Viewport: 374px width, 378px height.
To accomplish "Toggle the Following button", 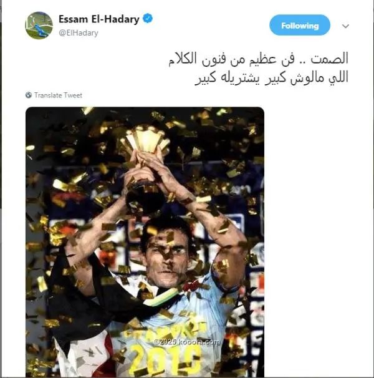I will (300, 25).
